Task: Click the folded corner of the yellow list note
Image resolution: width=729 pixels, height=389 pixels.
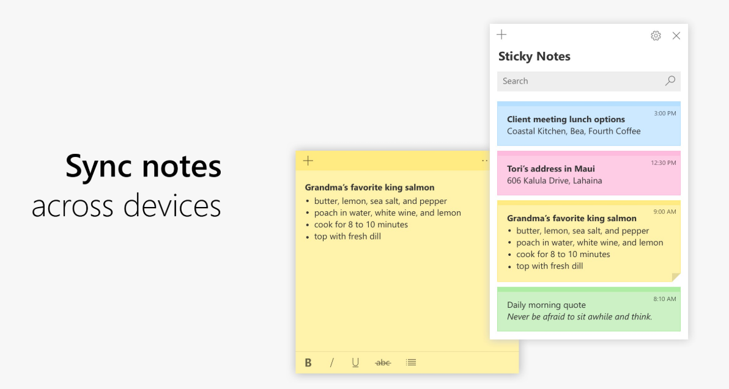Action: pyautogui.click(x=676, y=277)
